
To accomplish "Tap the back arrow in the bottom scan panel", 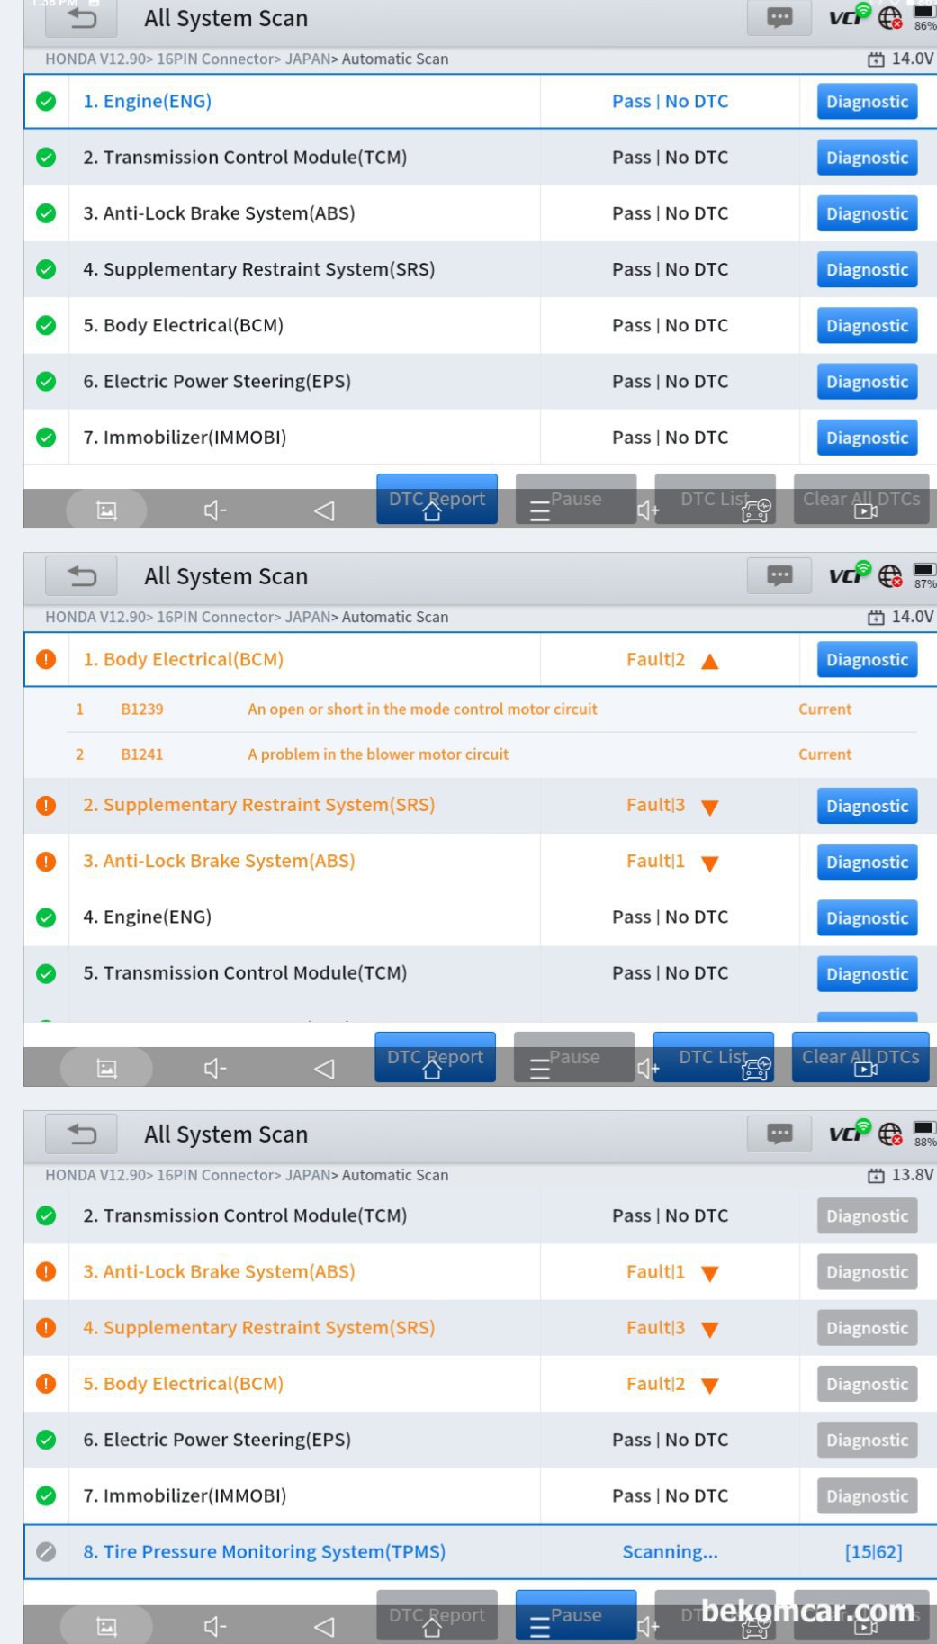I will tap(82, 1134).
